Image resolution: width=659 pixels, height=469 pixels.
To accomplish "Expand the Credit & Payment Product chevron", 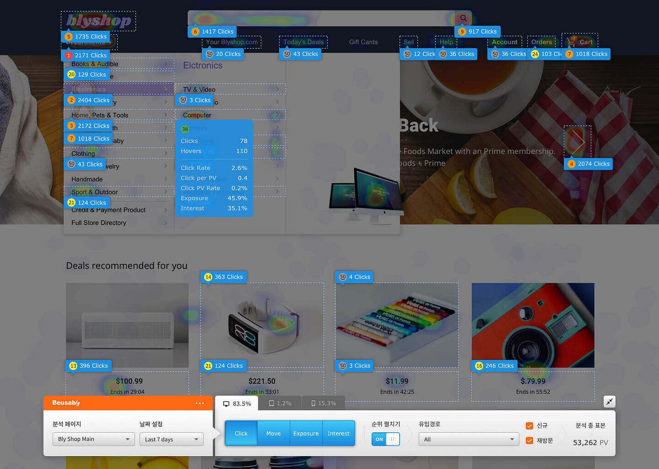I will pyautogui.click(x=166, y=210).
